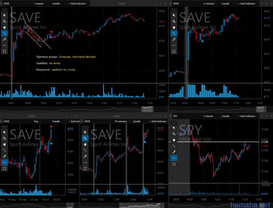Image resolution: width=273 pixels, height=208 pixels.
Task: Select the horizontal line tool in SAVE Day chart
Action: point(4,162)
